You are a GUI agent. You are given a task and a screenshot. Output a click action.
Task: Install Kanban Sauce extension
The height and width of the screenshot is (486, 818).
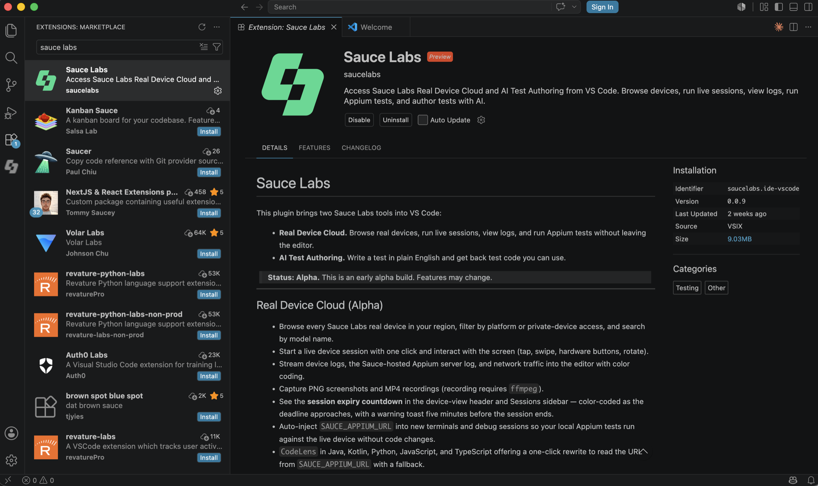(x=209, y=132)
